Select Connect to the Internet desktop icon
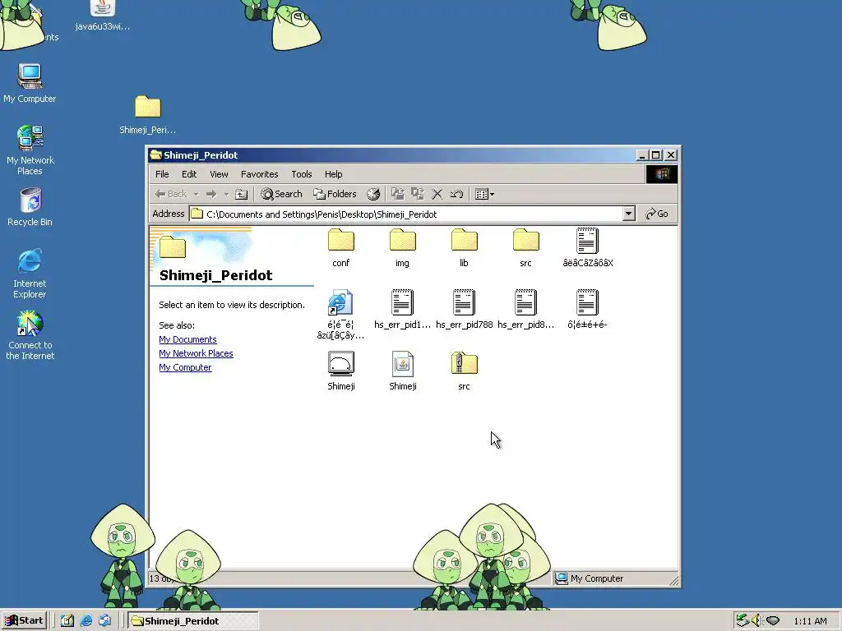 pyautogui.click(x=30, y=335)
